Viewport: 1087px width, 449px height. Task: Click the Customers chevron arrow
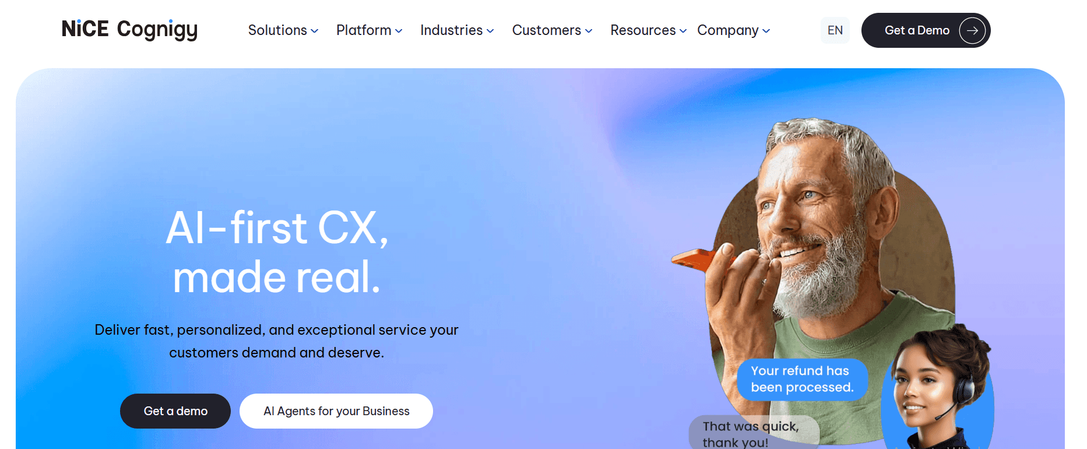pyautogui.click(x=589, y=31)
